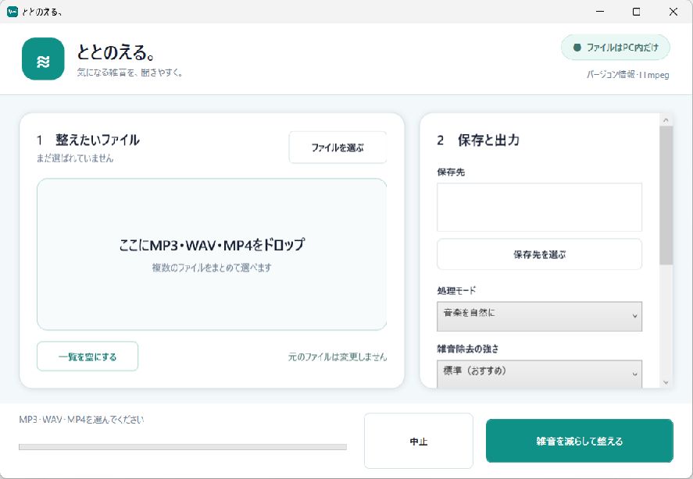Close the ととのえる window
This screenshot has height=479, width=693.
(x=673, y=12)
